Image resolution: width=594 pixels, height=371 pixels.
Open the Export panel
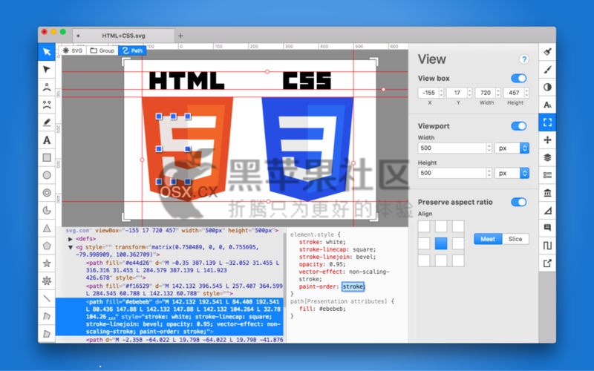547,263
